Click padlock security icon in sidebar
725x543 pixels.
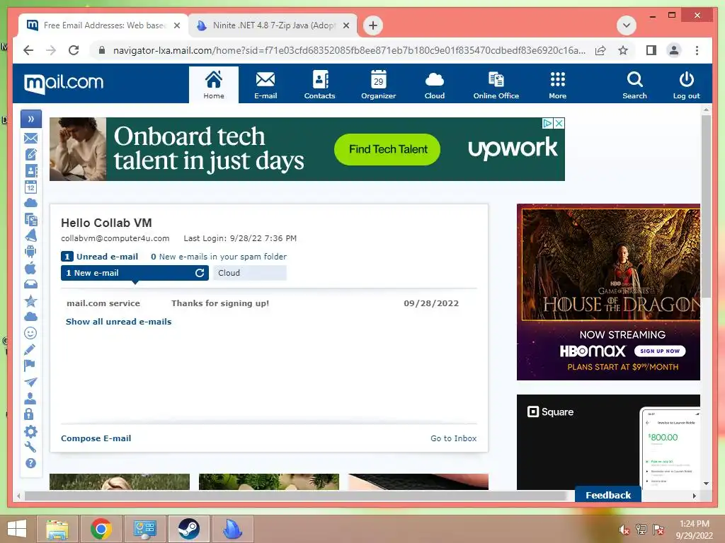click(28, 414)
